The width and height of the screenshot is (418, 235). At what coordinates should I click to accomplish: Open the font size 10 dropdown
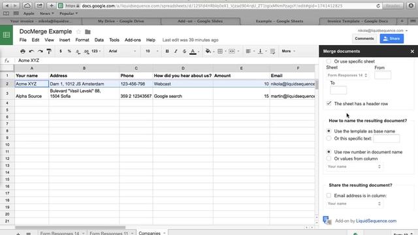[152, 51]
